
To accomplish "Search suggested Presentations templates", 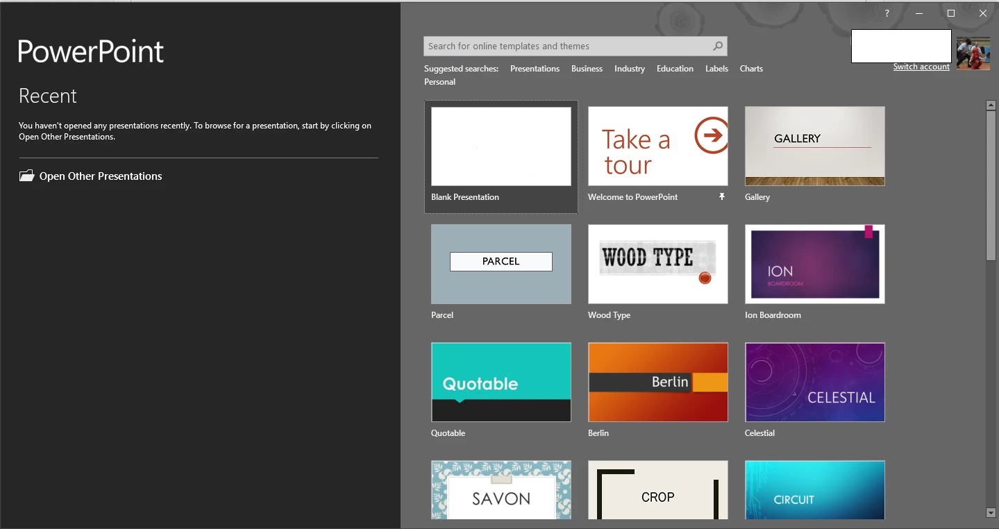I will (x=535, y=69).
